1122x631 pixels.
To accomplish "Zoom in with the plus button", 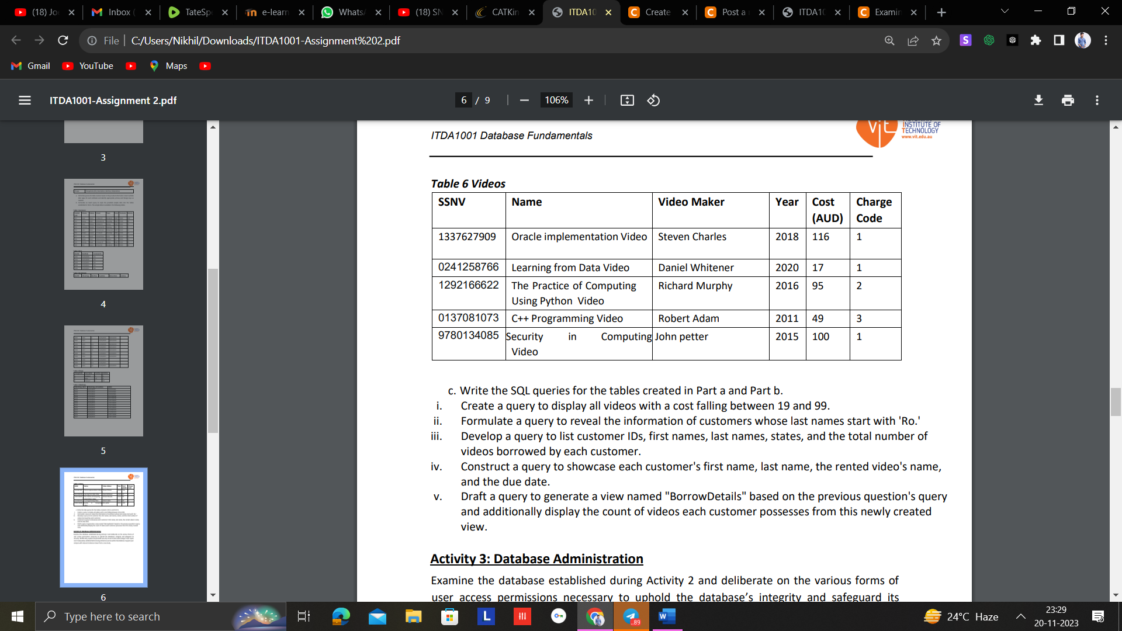I will click(588, 100).
